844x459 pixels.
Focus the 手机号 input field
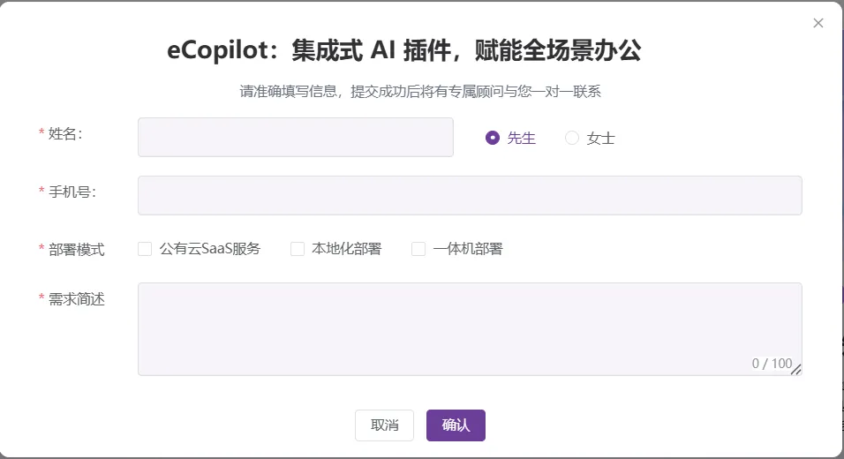470,195
